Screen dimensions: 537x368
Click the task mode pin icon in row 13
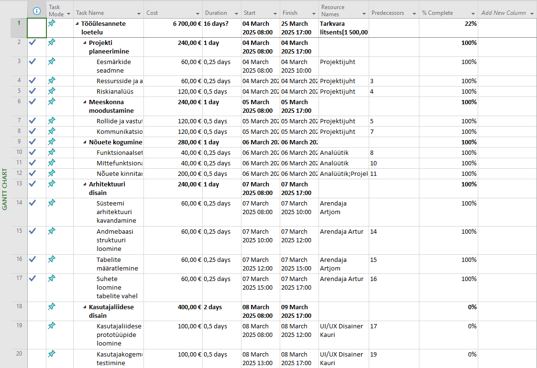coord(52,184)
